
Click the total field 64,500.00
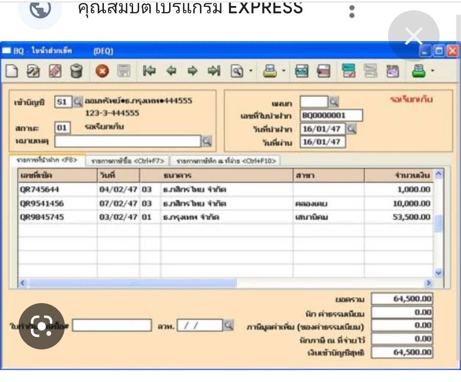pyautogui.click(x=402, y=299)
